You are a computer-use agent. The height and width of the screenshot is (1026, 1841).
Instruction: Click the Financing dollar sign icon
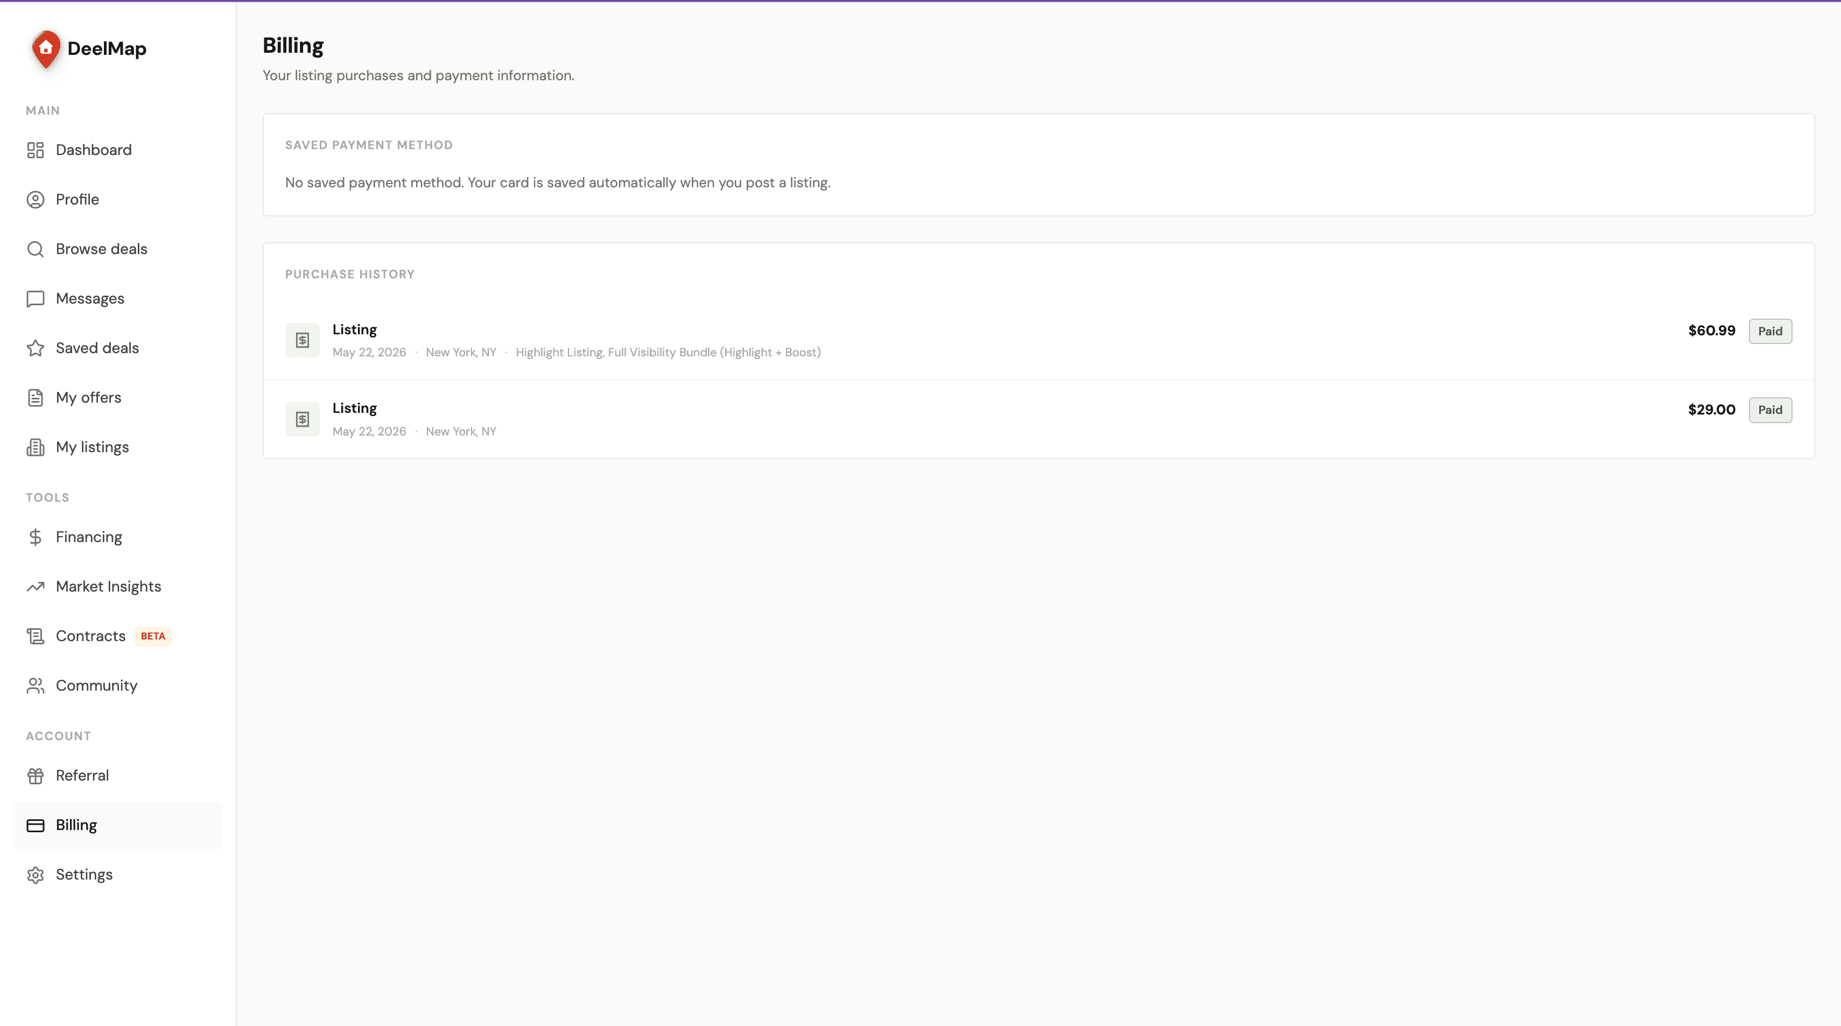click(35, 537)
